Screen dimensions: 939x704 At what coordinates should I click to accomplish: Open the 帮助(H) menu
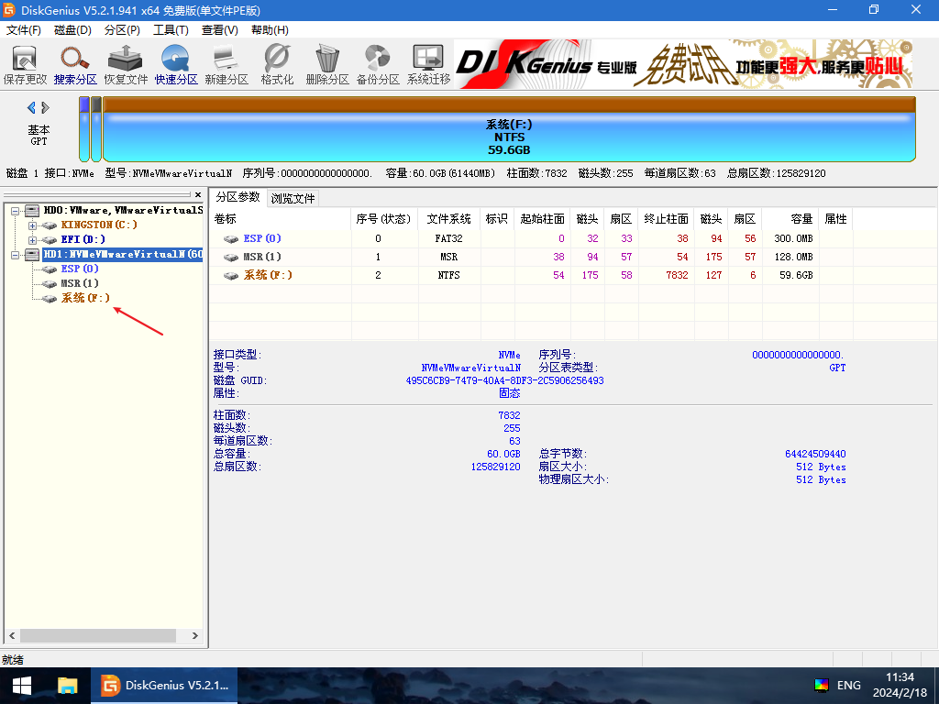(270, 30)
